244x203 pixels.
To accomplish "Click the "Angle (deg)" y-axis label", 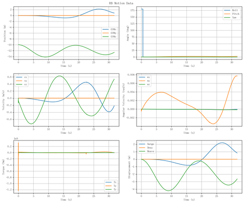I will tap(128, 33).
